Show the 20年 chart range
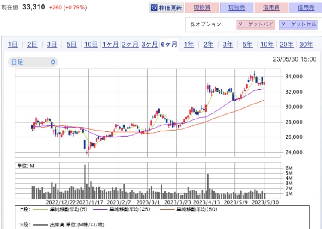This screenshot has height=229, width=322. [x=287, y=44]
